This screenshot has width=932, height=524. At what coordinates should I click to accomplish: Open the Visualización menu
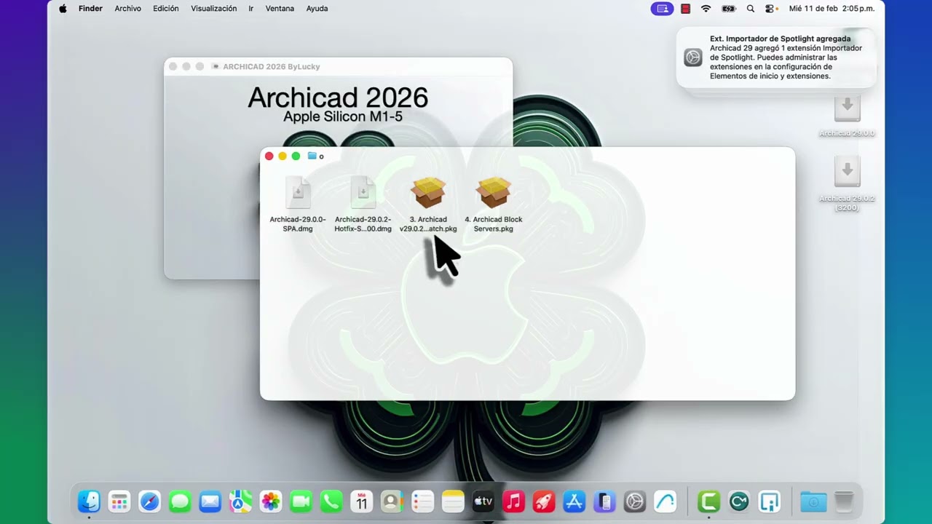point(213,9)
